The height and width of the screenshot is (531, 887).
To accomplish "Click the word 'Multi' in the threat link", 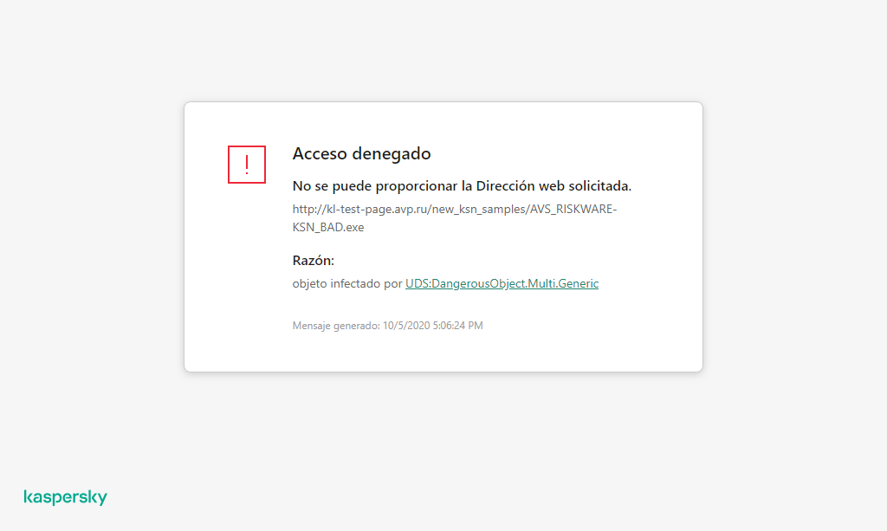I will click(x=541, y=283).
